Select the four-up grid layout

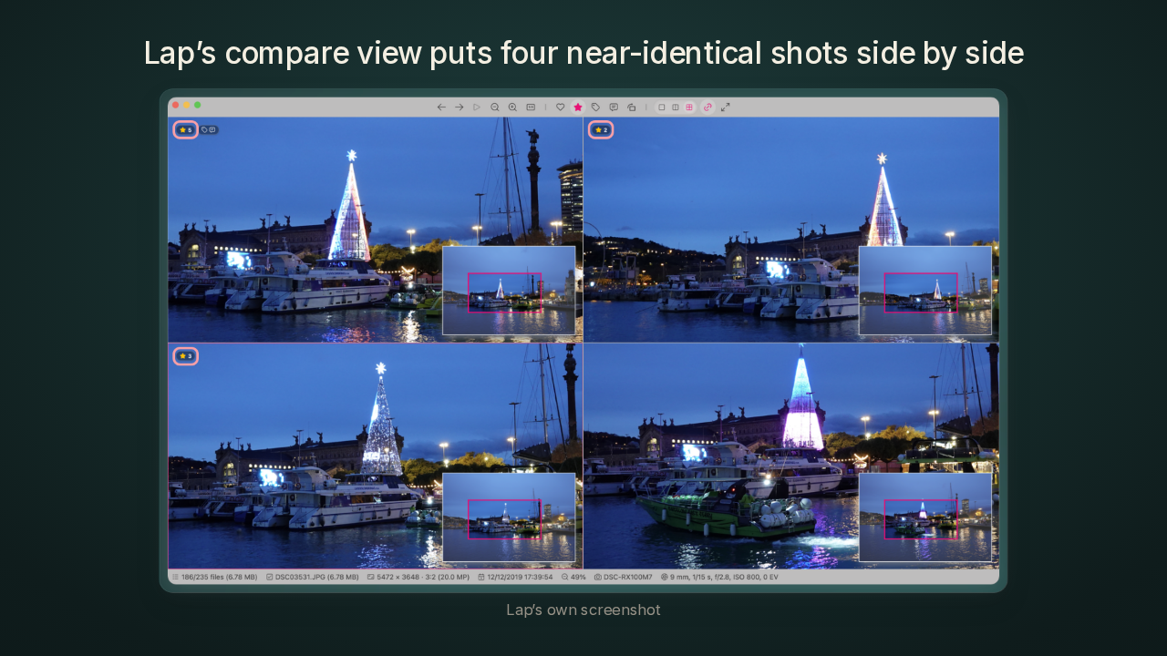[x=689, y=107]
